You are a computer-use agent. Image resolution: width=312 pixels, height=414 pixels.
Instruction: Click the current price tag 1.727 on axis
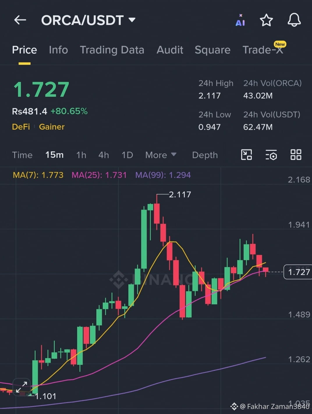(298, 272)
